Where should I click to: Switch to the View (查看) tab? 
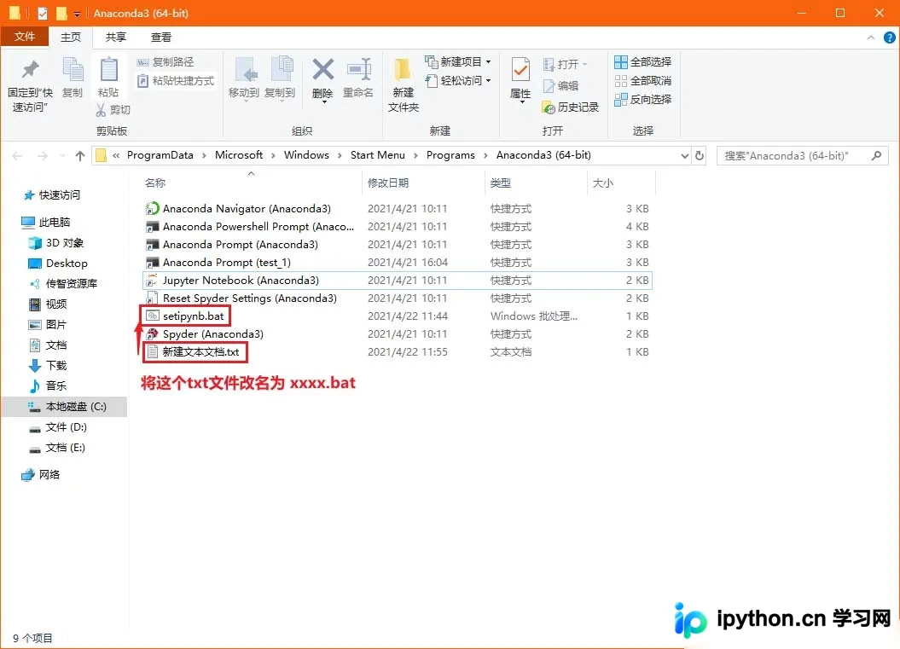[x=160, y=38]
